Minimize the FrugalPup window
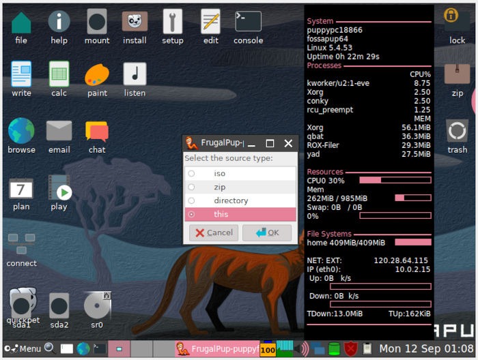The width and height of the screenshot is (478, 360). point(251,143)
